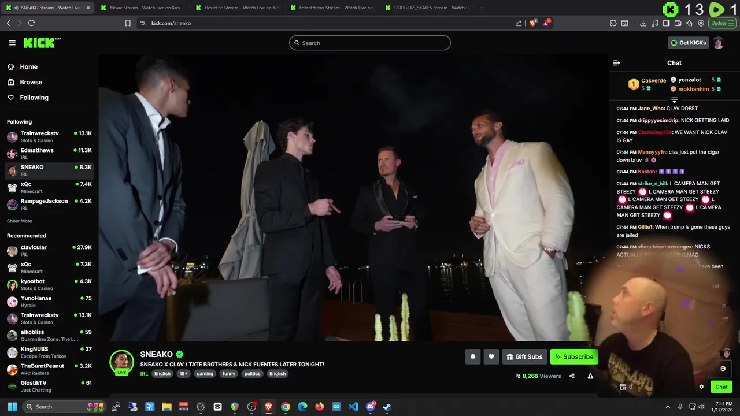
Task: Send message with Chat button
Action: point(721,387)
